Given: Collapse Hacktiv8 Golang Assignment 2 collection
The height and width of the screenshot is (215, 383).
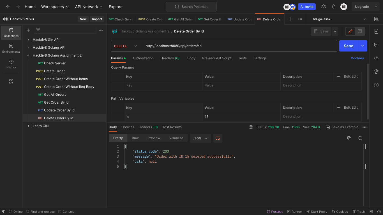Looking at the screenshot, I should [x=28, y=55].
